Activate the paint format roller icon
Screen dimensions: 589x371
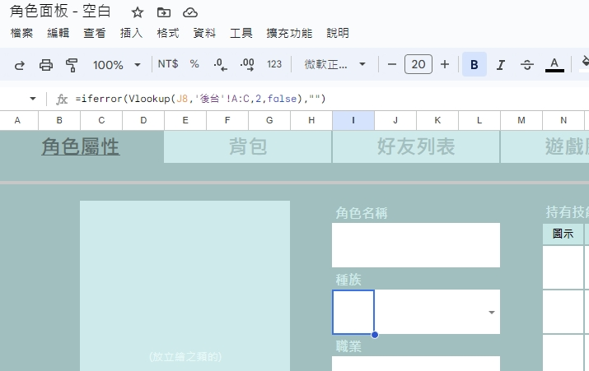pos(72,65)
